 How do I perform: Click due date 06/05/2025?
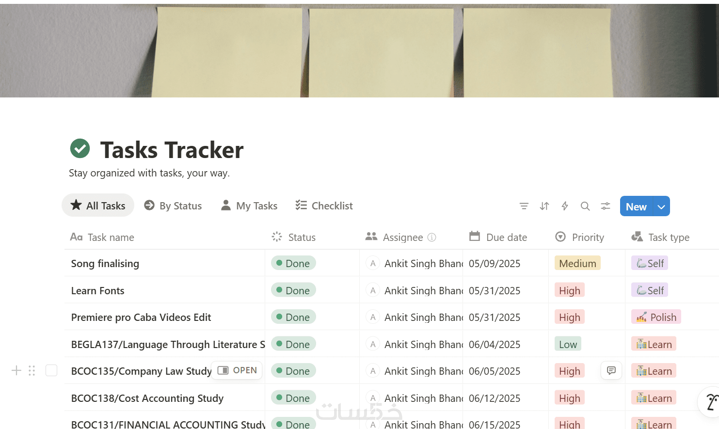(x=495, y=371)
